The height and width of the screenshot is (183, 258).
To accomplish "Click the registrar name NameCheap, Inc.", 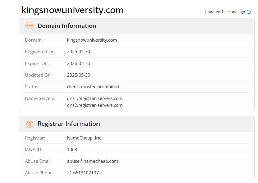I will coord(85,138).
